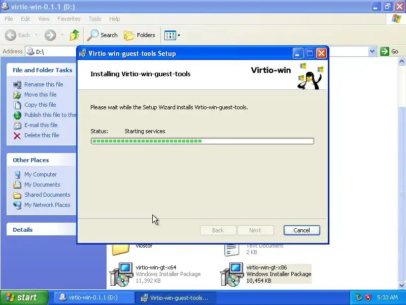Switch to virtio-win-0.1.1 (D:) taskbar button
The height and width of the screenshot is (305, 406).
pos(93,297)
